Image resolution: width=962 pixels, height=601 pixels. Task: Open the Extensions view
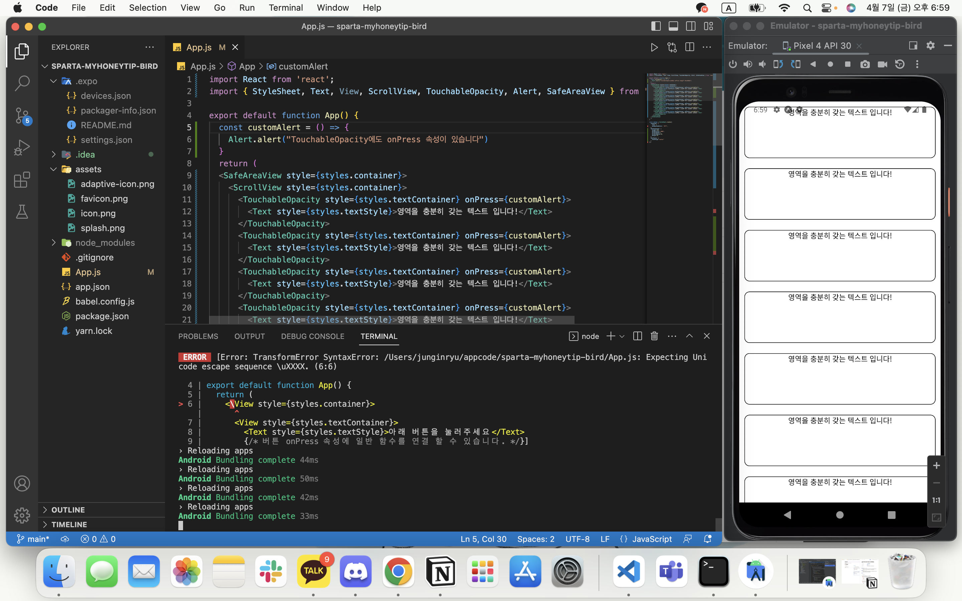click(x=22, y=180)
